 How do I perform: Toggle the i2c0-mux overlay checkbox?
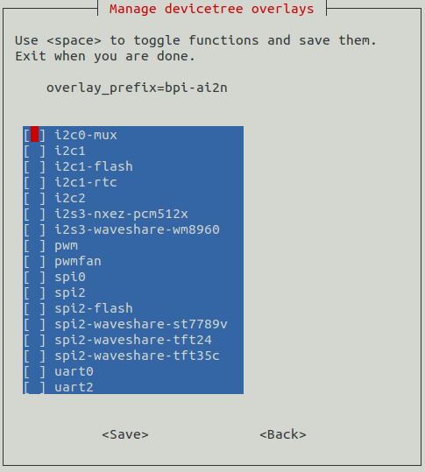[x=35, y=135]
